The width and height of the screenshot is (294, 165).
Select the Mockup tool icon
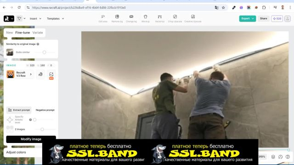tap(146, 18)
